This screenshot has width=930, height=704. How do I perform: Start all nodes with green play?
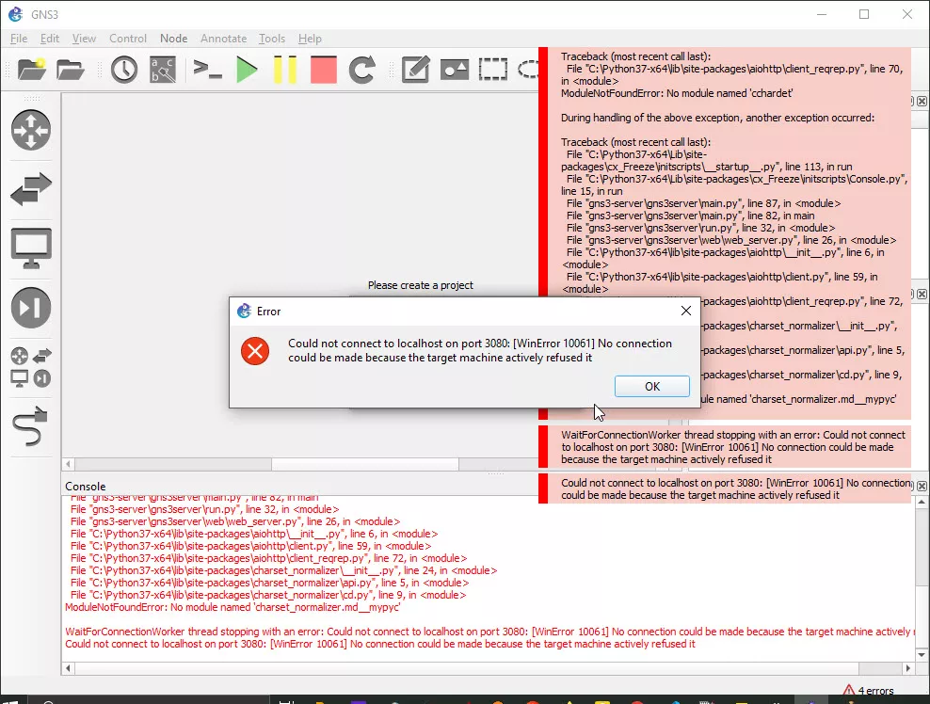247,70
